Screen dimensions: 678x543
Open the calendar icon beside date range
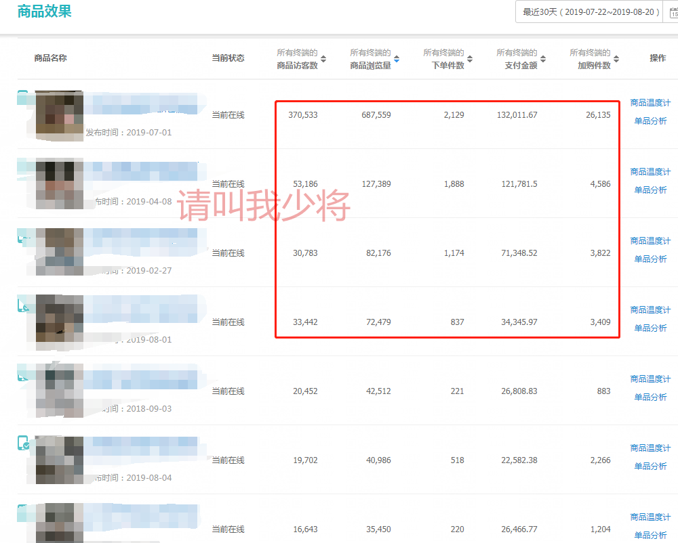coord(673,12)
